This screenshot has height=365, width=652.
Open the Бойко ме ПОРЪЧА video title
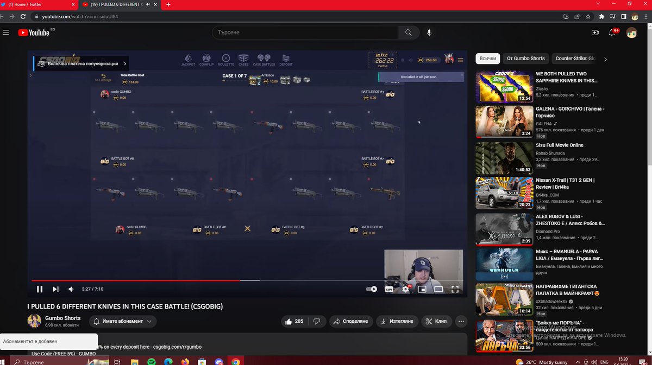click(x=565, y=325)
